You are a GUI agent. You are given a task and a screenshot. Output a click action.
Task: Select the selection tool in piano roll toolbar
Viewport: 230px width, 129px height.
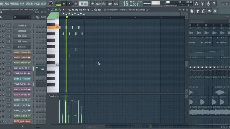92,10
